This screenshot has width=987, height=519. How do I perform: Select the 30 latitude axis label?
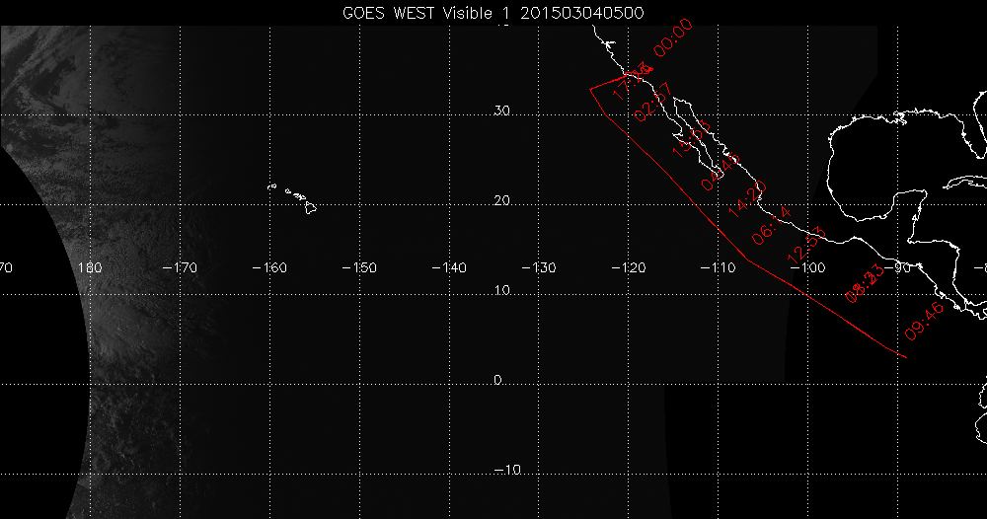[x=501, y=111]
